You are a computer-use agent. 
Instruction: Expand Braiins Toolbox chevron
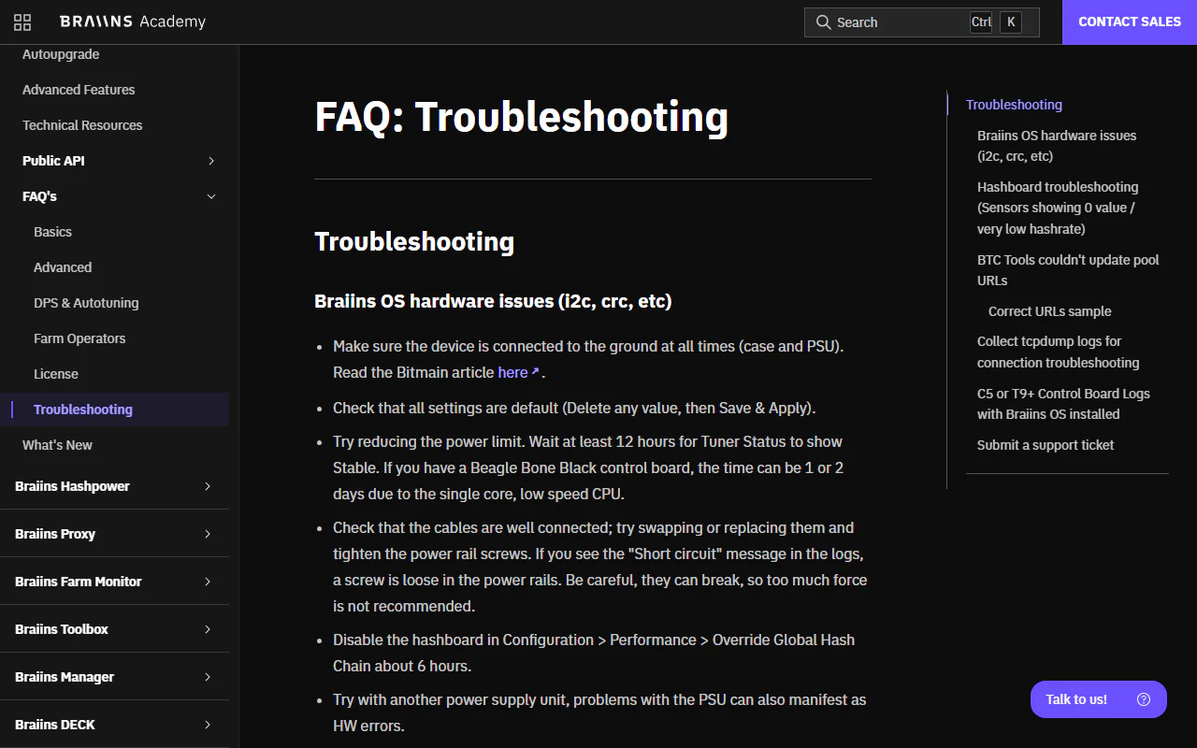(208, 629)
